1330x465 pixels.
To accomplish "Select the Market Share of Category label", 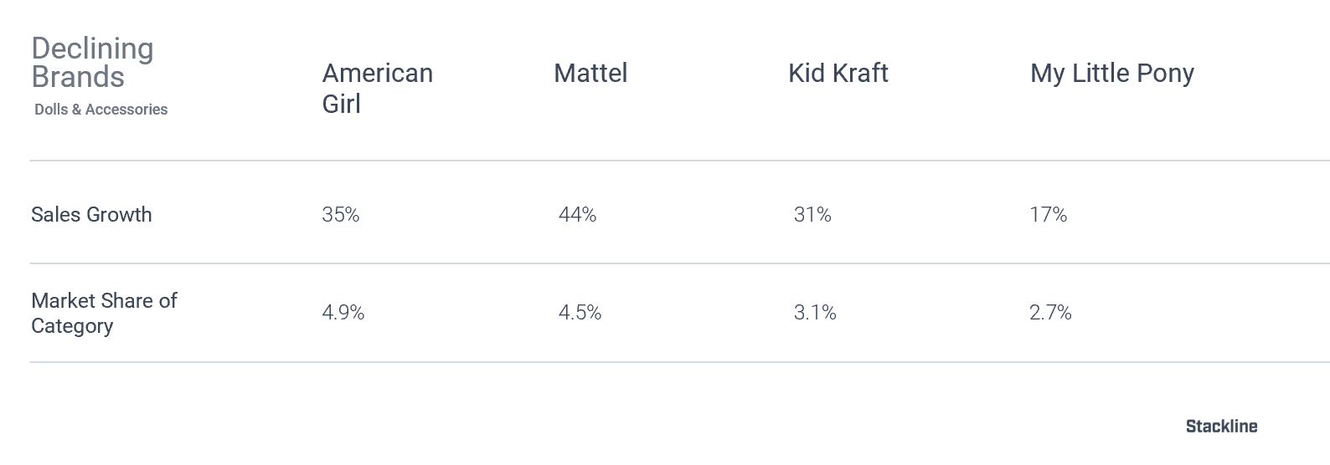I will [x=104, y=313].
